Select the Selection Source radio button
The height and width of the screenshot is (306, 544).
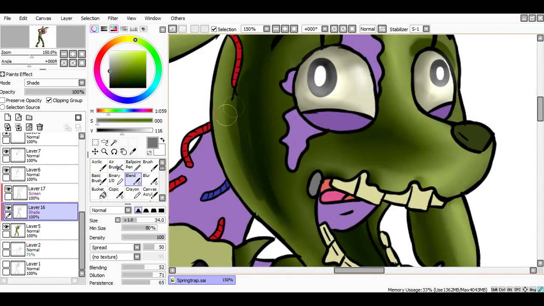pos(3,107)
